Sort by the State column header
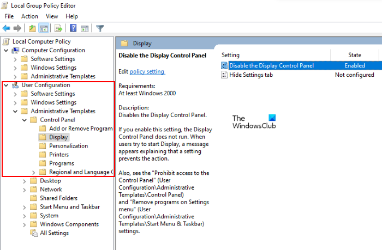 pyautogui.click(x=355, y=55)
